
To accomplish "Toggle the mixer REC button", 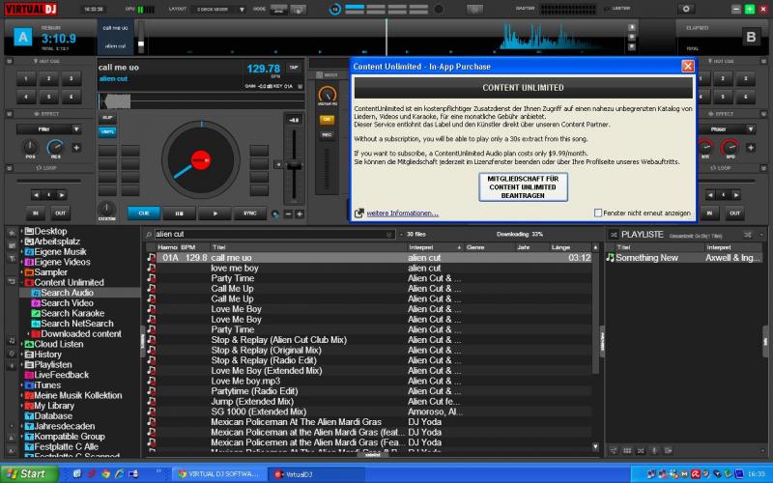I will [x=327, y=134].
